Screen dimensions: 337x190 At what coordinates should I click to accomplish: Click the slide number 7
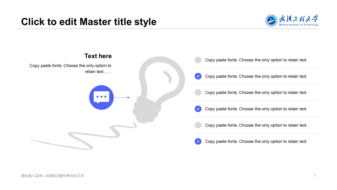(x=315, y=176)
